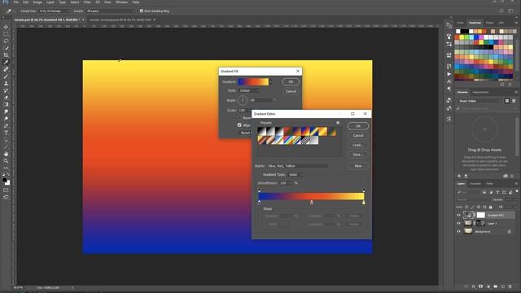Select the Dodge tool
521x293 pixels.
[6, 119]
